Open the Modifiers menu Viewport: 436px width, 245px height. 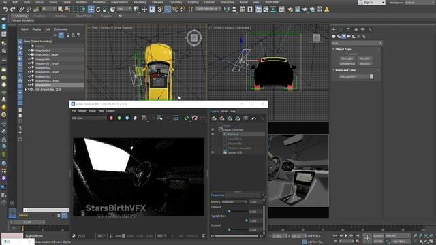click(x=82, y=2)
